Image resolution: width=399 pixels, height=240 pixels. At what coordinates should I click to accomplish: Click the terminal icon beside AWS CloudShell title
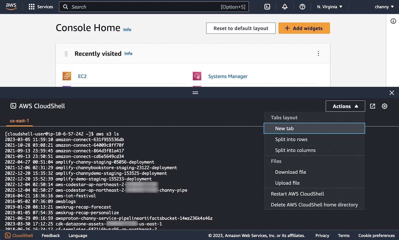pos(13,106)
